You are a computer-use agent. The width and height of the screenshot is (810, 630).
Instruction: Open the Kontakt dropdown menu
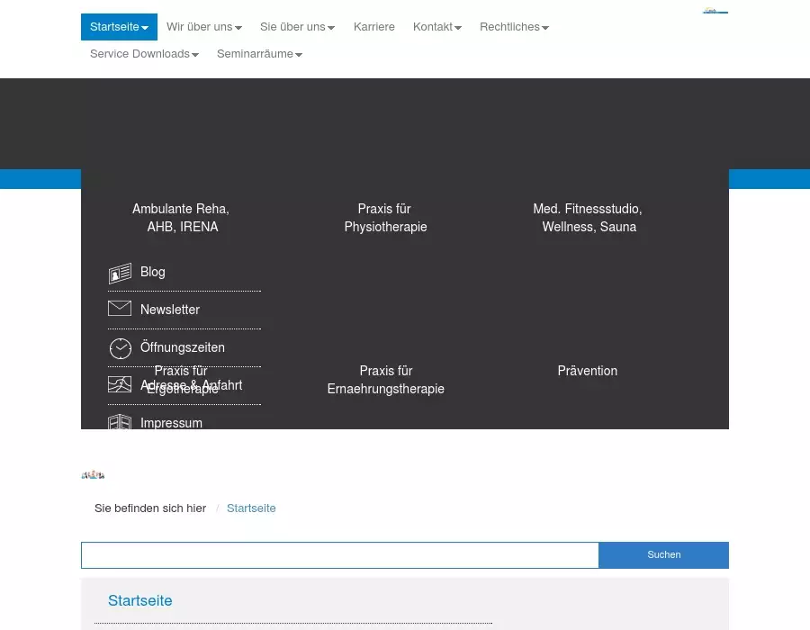(x=436, y=27)
